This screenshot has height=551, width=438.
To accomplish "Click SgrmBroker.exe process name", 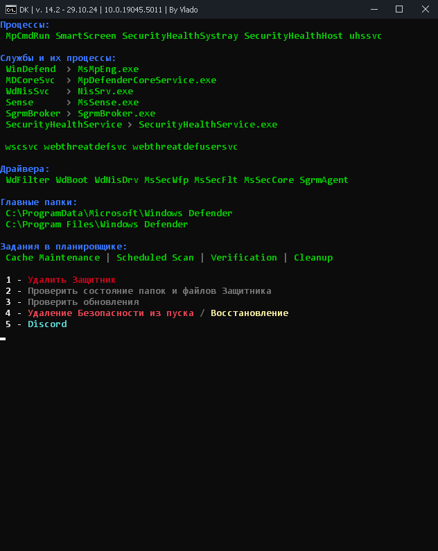I will click(116, 114).
